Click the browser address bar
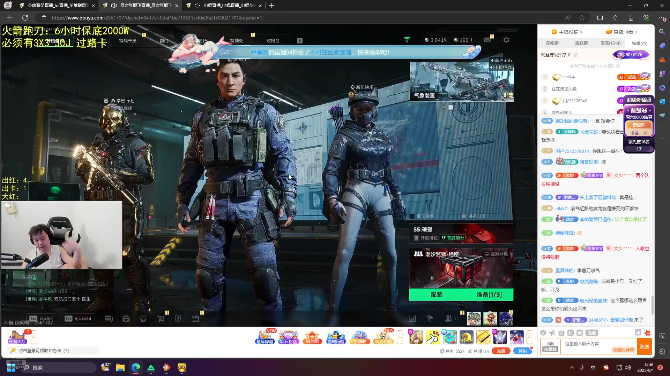The image size is (670, 376). (300, 18)
